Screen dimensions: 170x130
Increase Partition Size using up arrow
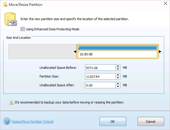[x=118, y=75]
